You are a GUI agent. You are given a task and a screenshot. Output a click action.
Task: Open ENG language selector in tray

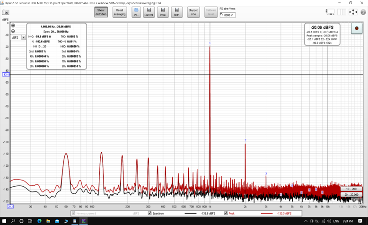pyautogui.click(x=336, y=221)
